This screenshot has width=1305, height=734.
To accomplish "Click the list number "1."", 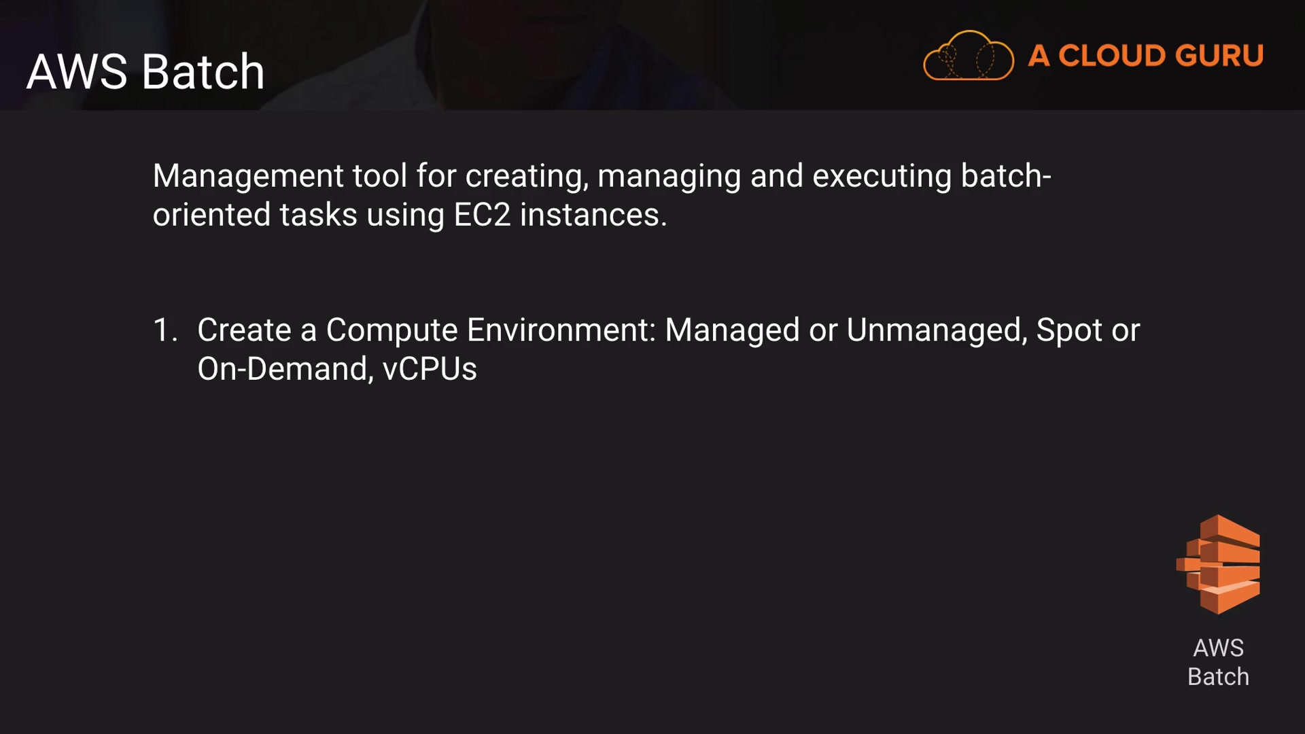I will (x=165, y=330).
